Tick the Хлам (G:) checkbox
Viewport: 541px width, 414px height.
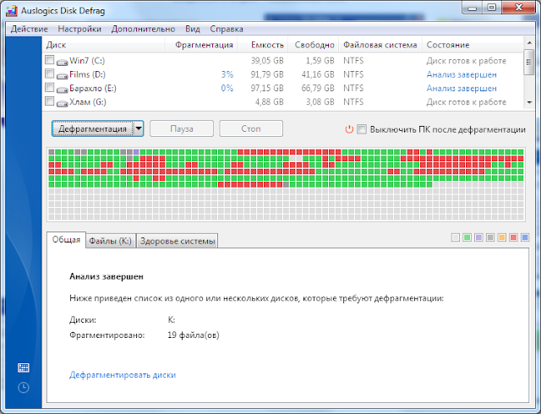tap(50, 101)
